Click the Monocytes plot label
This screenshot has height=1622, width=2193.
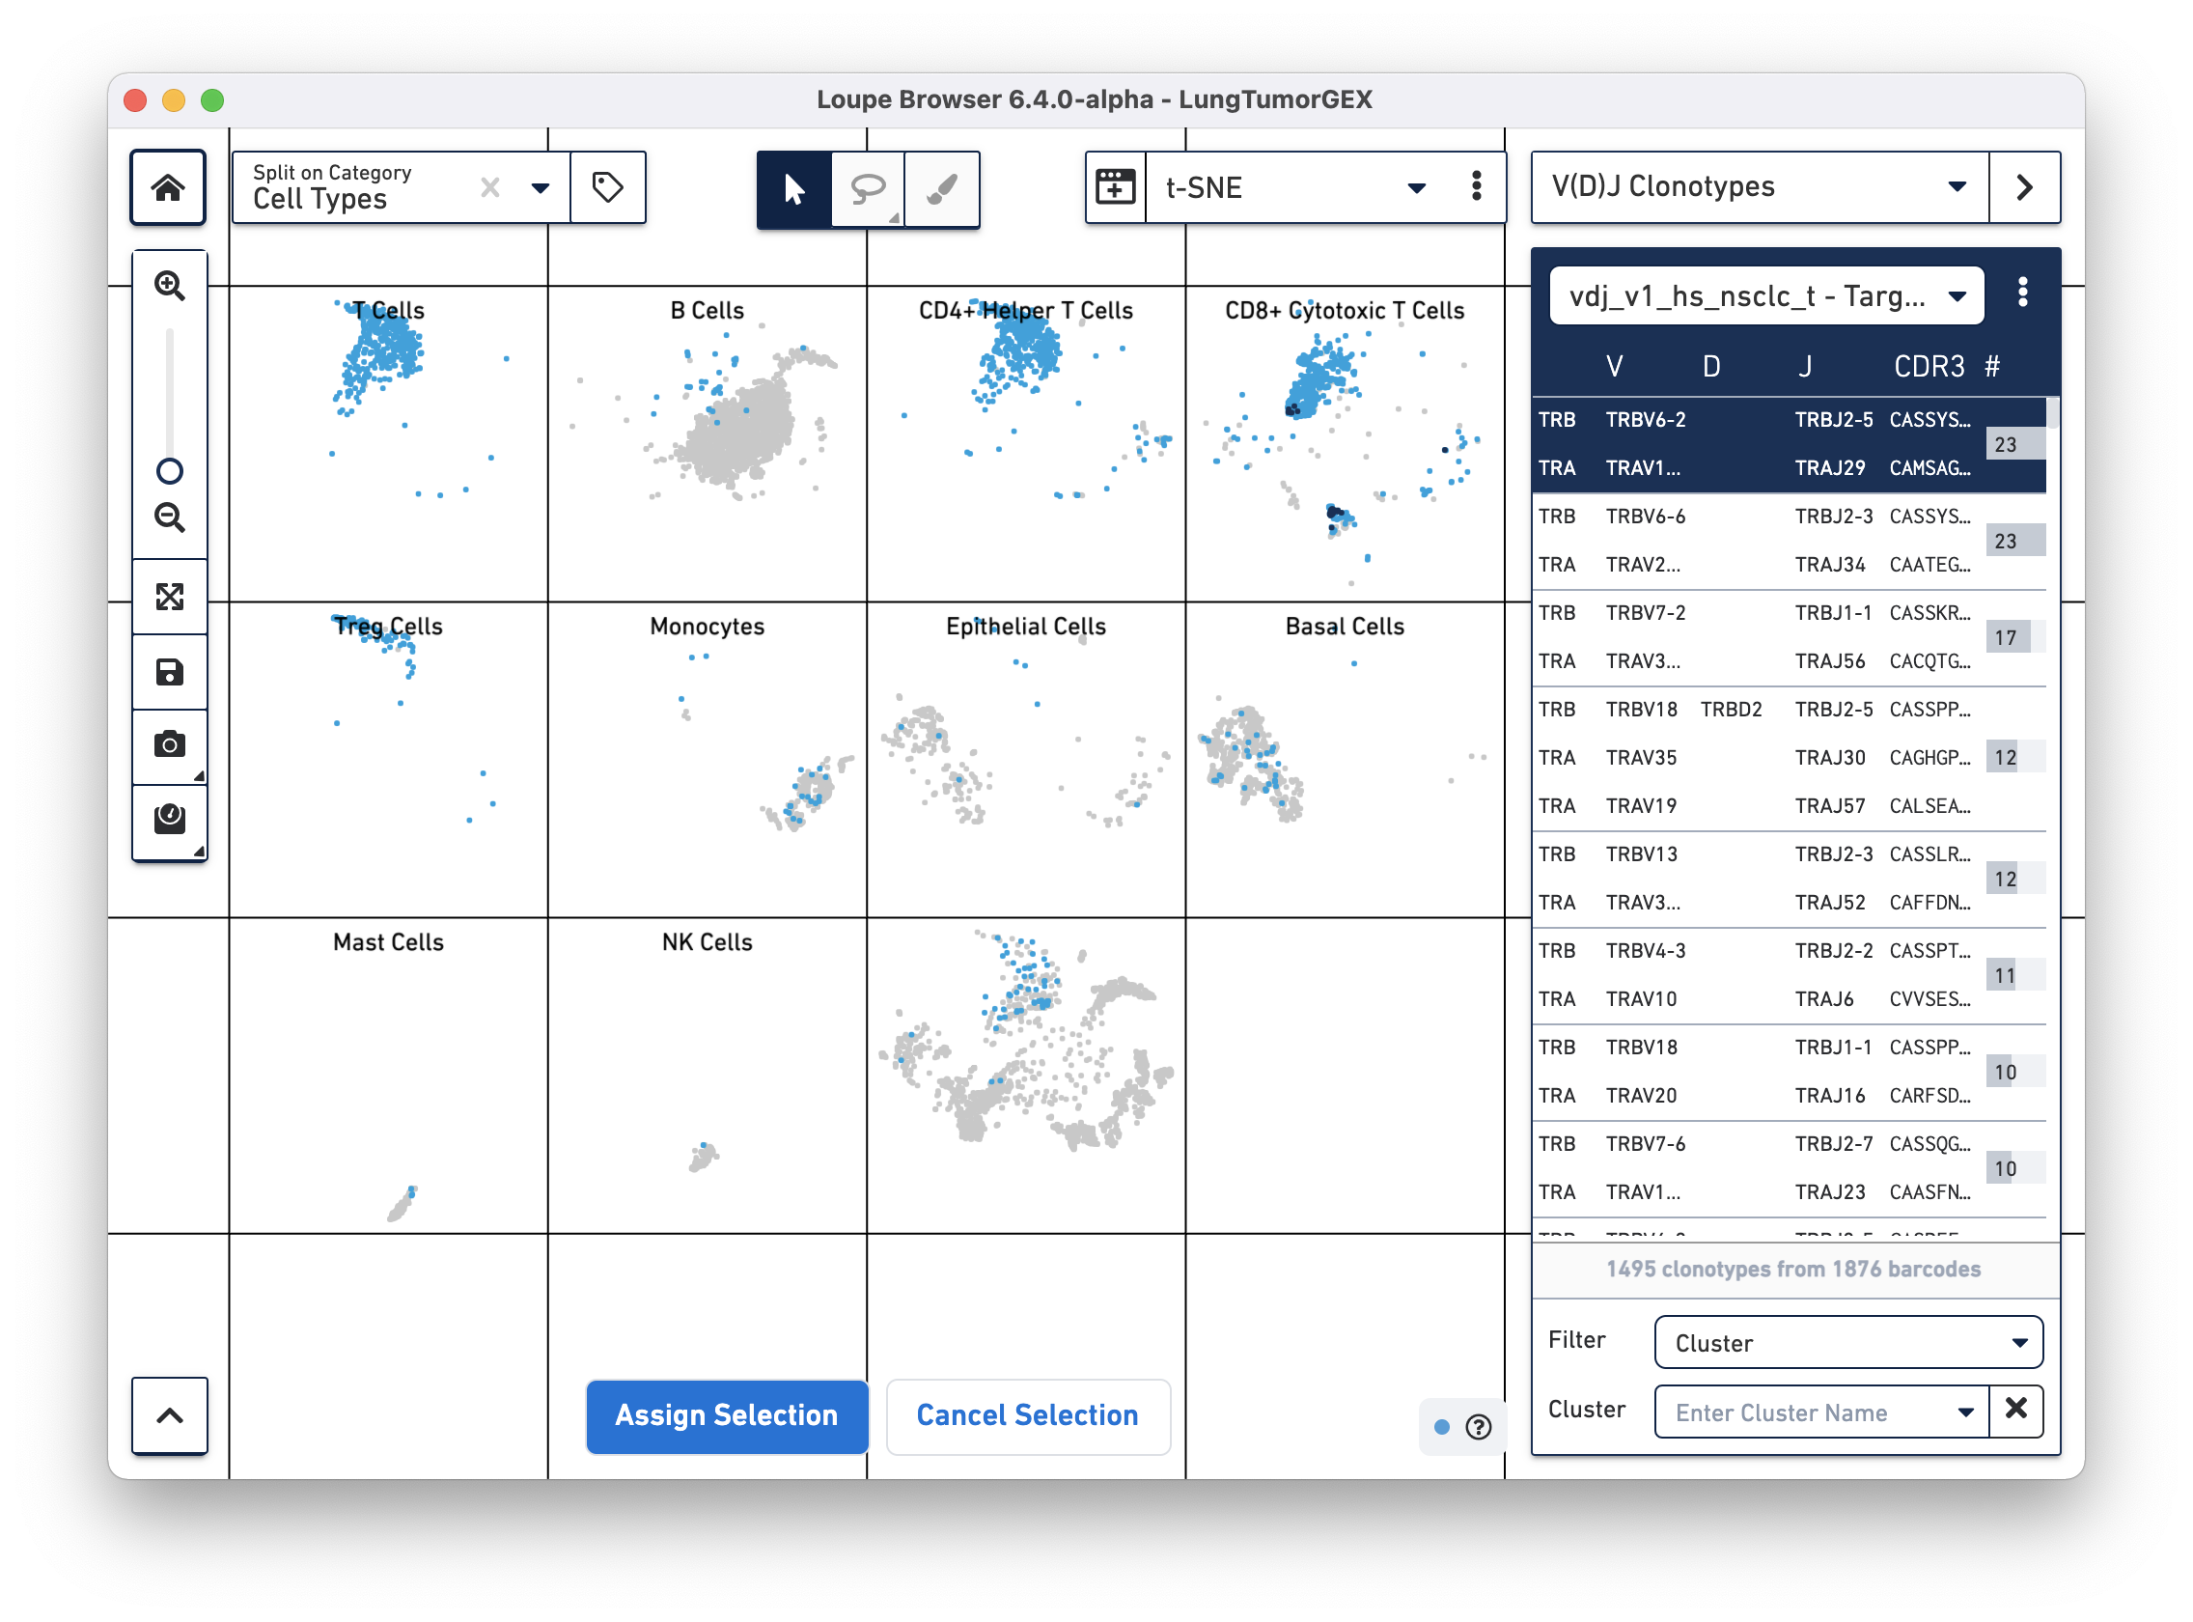click(x=706, y=627)
